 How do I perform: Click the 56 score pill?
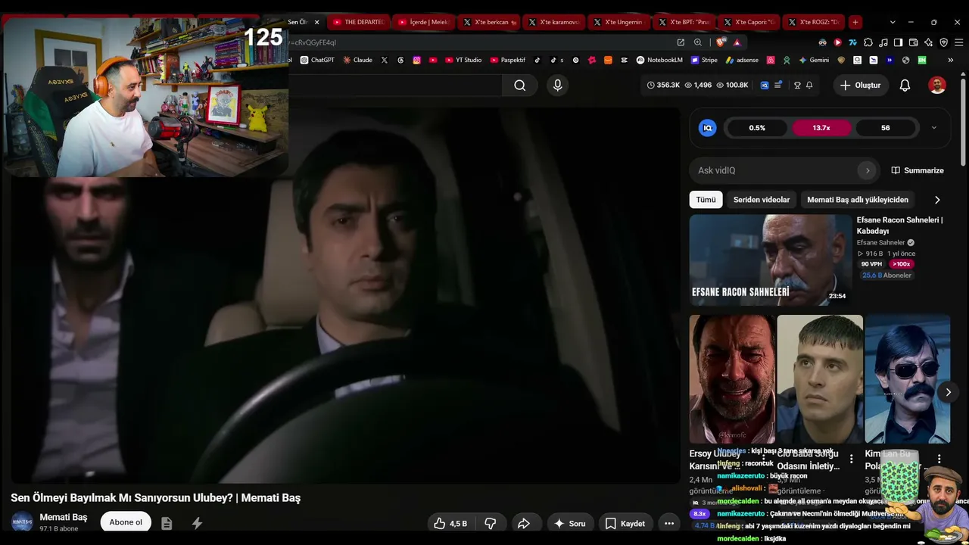(x=885, y=128)
